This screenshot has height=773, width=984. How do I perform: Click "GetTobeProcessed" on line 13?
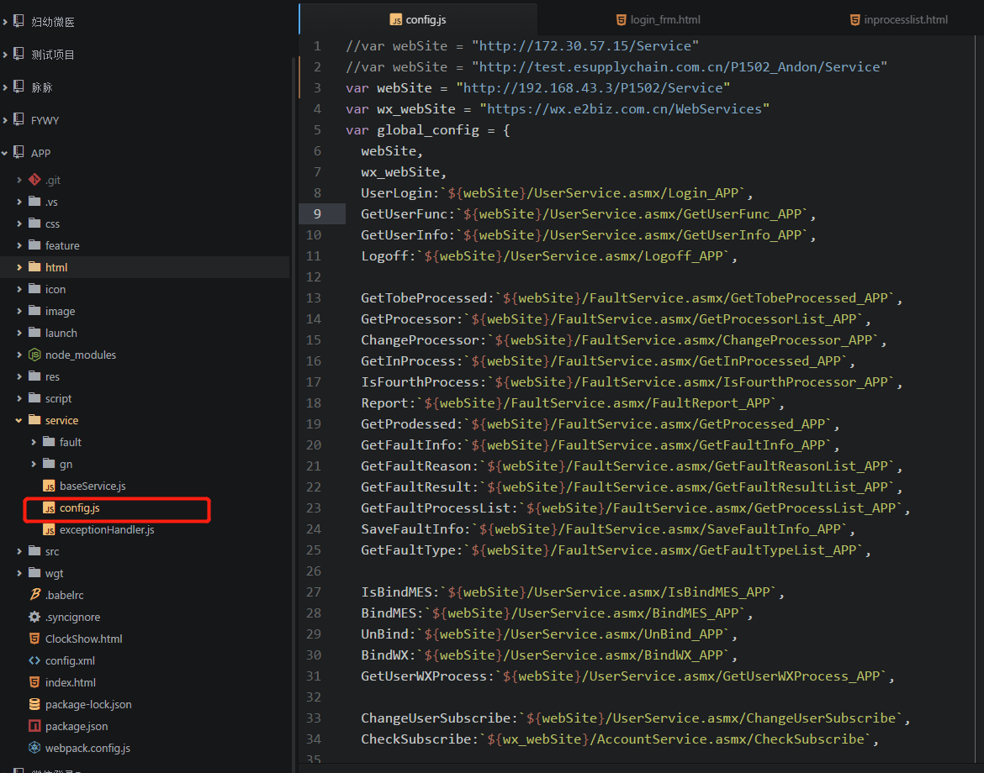424,297
